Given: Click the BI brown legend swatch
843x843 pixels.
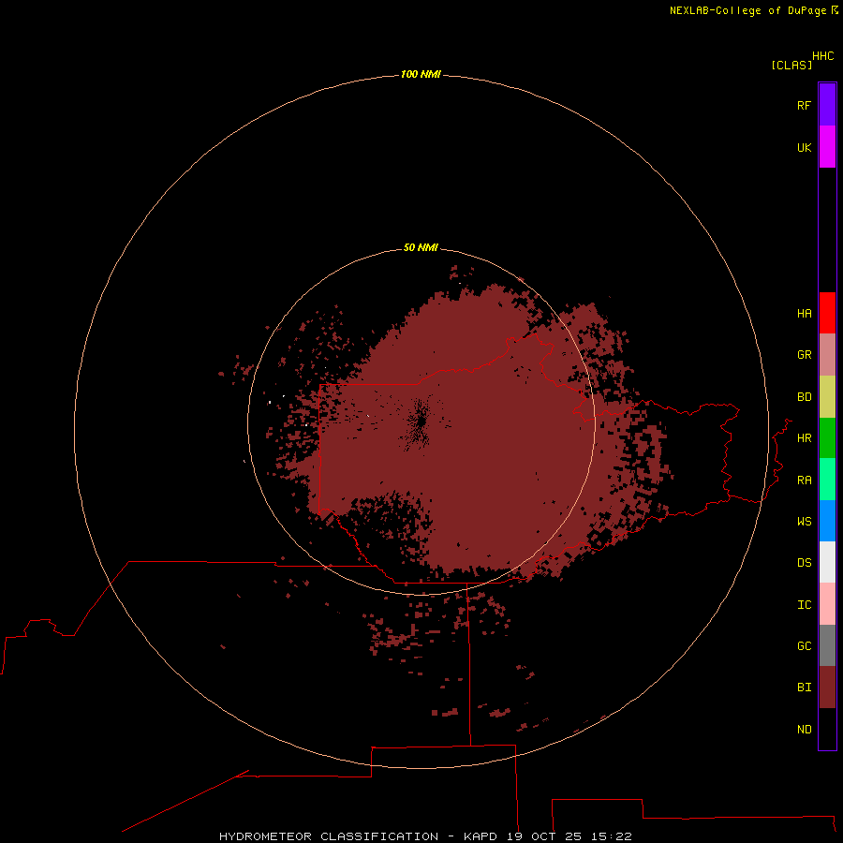Looking at the screenshot, I should coord(827,688).
